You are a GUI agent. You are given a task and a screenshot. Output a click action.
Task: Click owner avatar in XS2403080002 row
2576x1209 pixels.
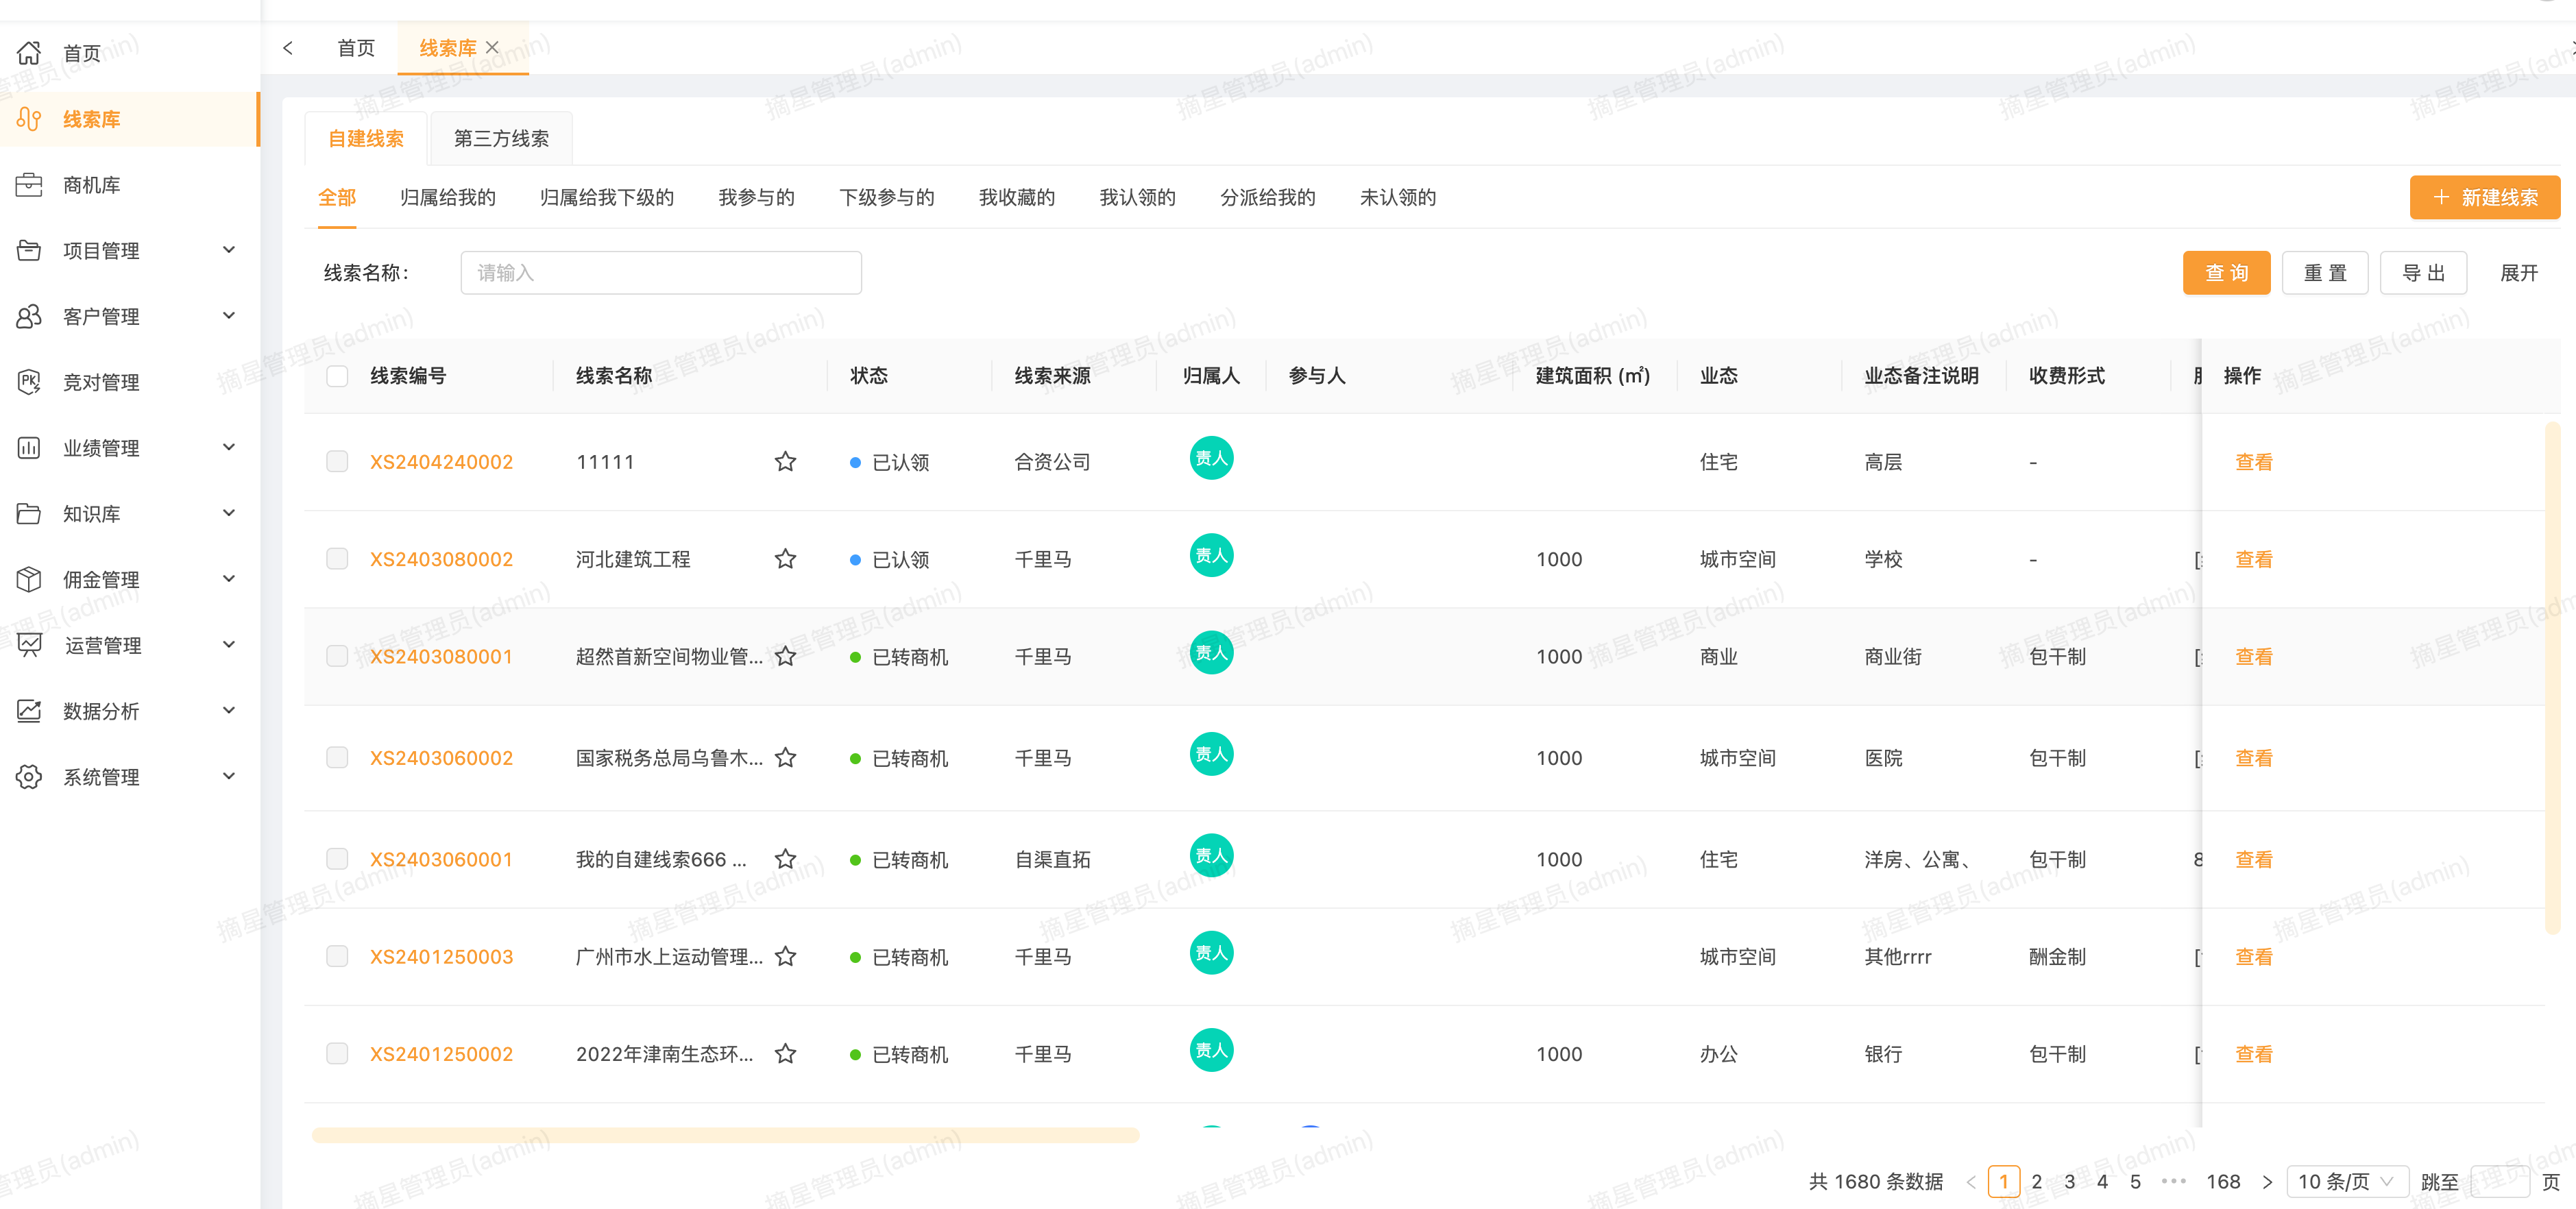tap(1211, 555)
